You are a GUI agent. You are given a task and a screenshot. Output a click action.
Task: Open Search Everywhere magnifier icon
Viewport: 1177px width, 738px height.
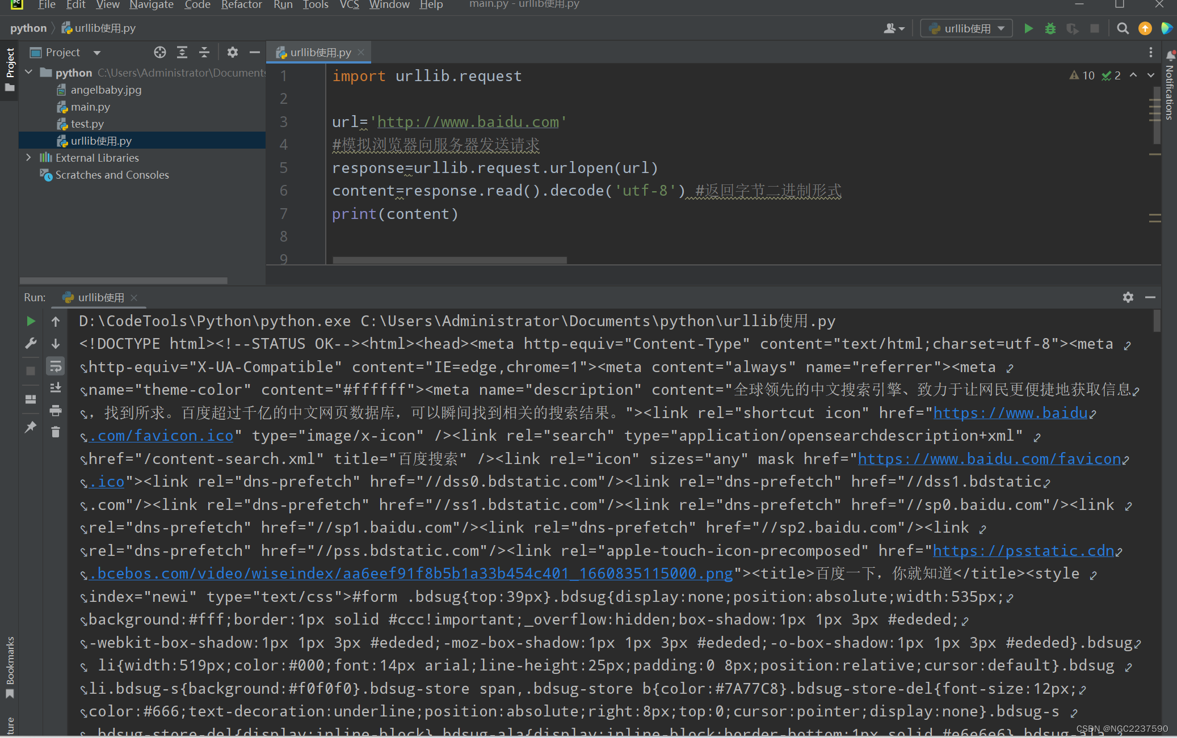click(x=1122, y=28)
